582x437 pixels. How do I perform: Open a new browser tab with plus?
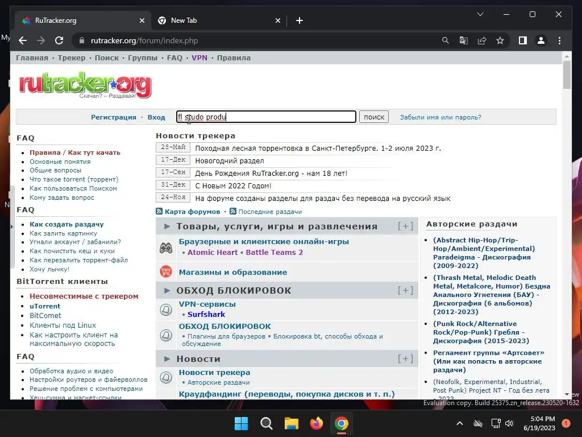(300, 20)
